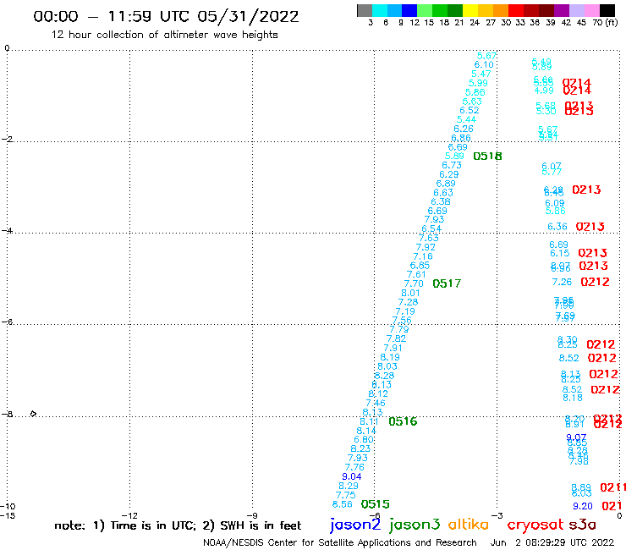Click the wave height value 8.11
626x550 pixels.
(x=370, y=421)
